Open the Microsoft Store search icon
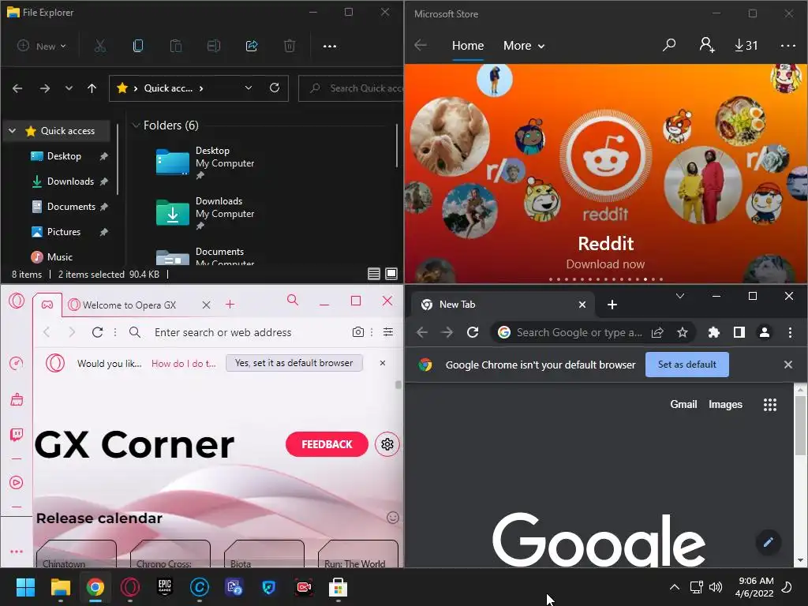This screenshot has width=808, height=606. (x=669, y=45)
